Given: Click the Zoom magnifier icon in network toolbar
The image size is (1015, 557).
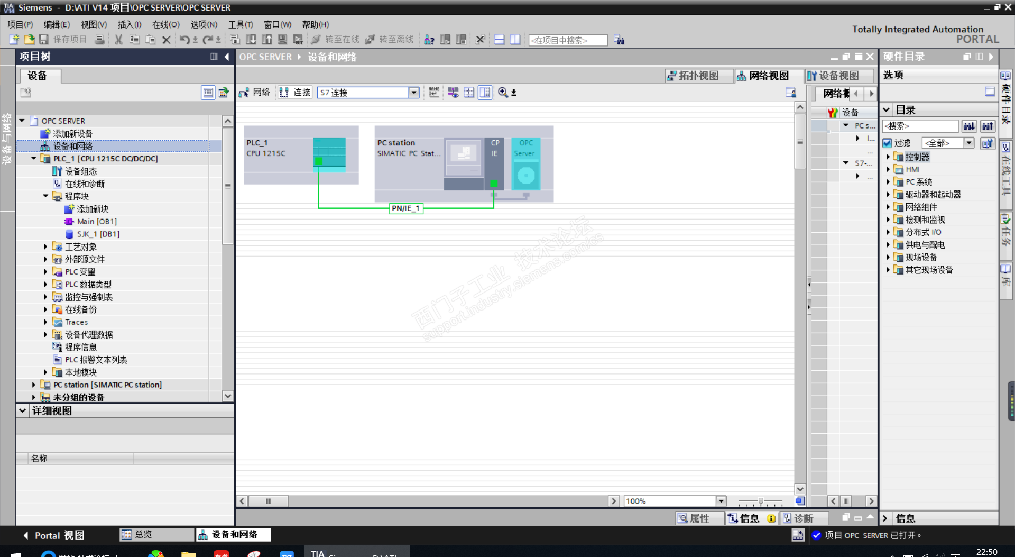Looking at the screenshot, I should point(503,93).
